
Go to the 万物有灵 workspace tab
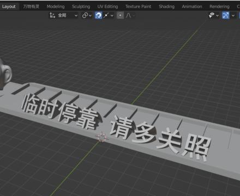(x=31, y=7)
